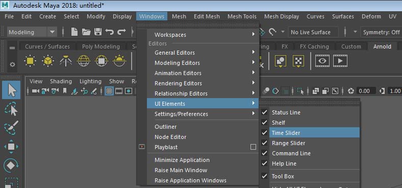Start an Arnold render with the play-frame icon
Screen dimensions: 402x188
pyautogui.click(x=340, y=61)
